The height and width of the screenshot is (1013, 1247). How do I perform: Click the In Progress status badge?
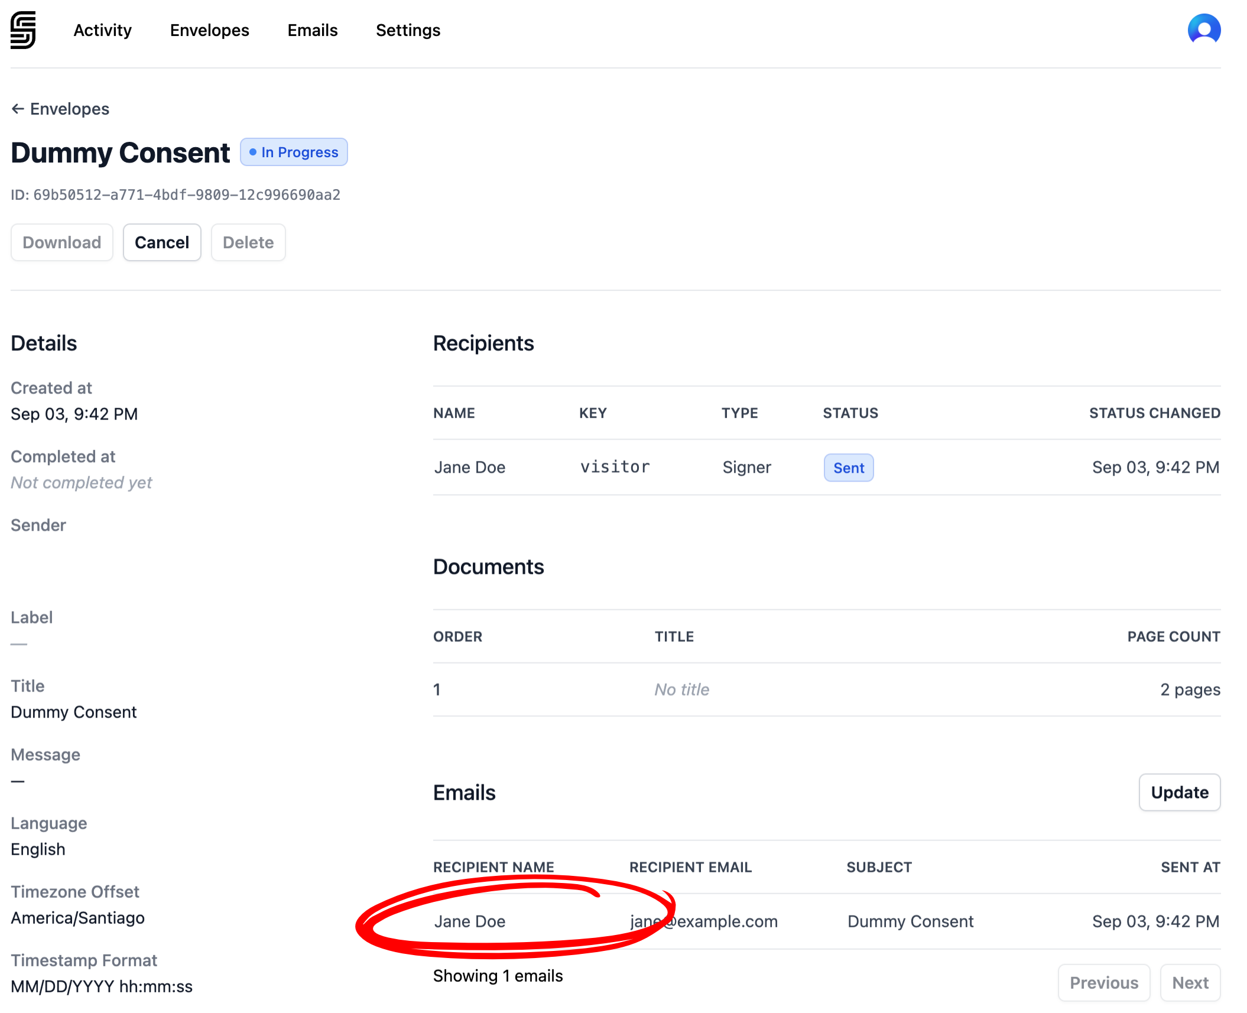coord(294,152)
